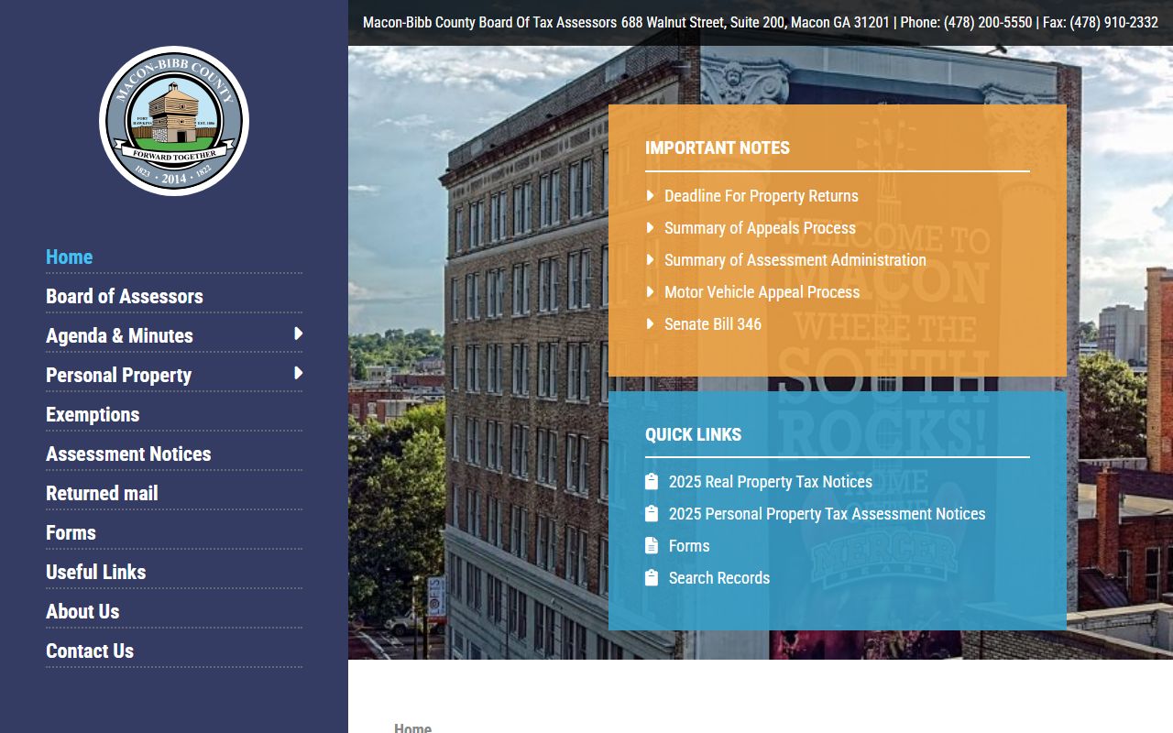Click the clipboard icon beside 2025 Real Property Tax Notices

click(x=652, y=482)
